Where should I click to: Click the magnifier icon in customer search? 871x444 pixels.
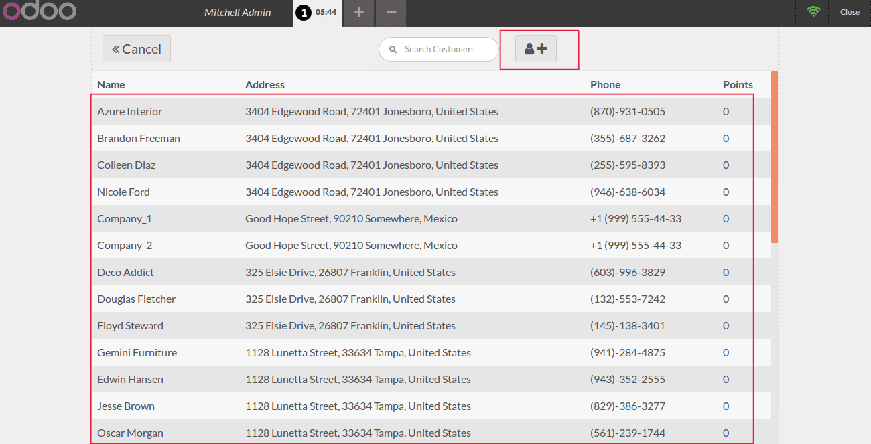click(x=393, y=50)
